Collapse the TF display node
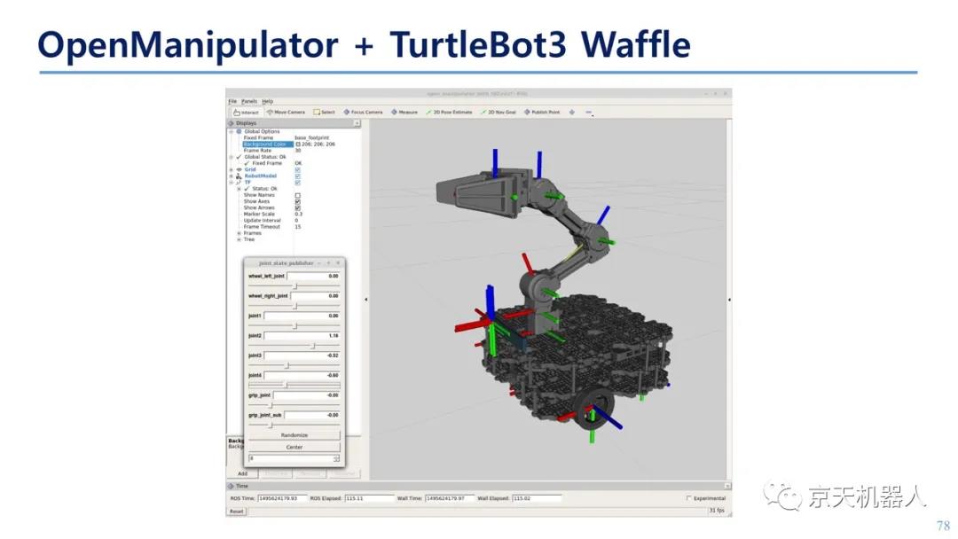958x539 pixels. pyautogui.click(x=231, y=183)
